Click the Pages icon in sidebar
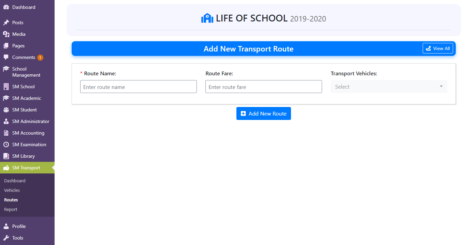Viewport: 466px width, 245px height. click(x=6, y=46)
